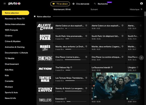Go to Musique category
Image resolution: width=146 pixels, height=105 pixels.
9,87
